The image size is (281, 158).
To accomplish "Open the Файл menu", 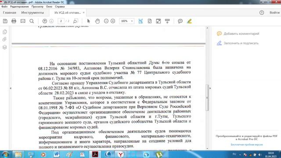I will point(4,7).
